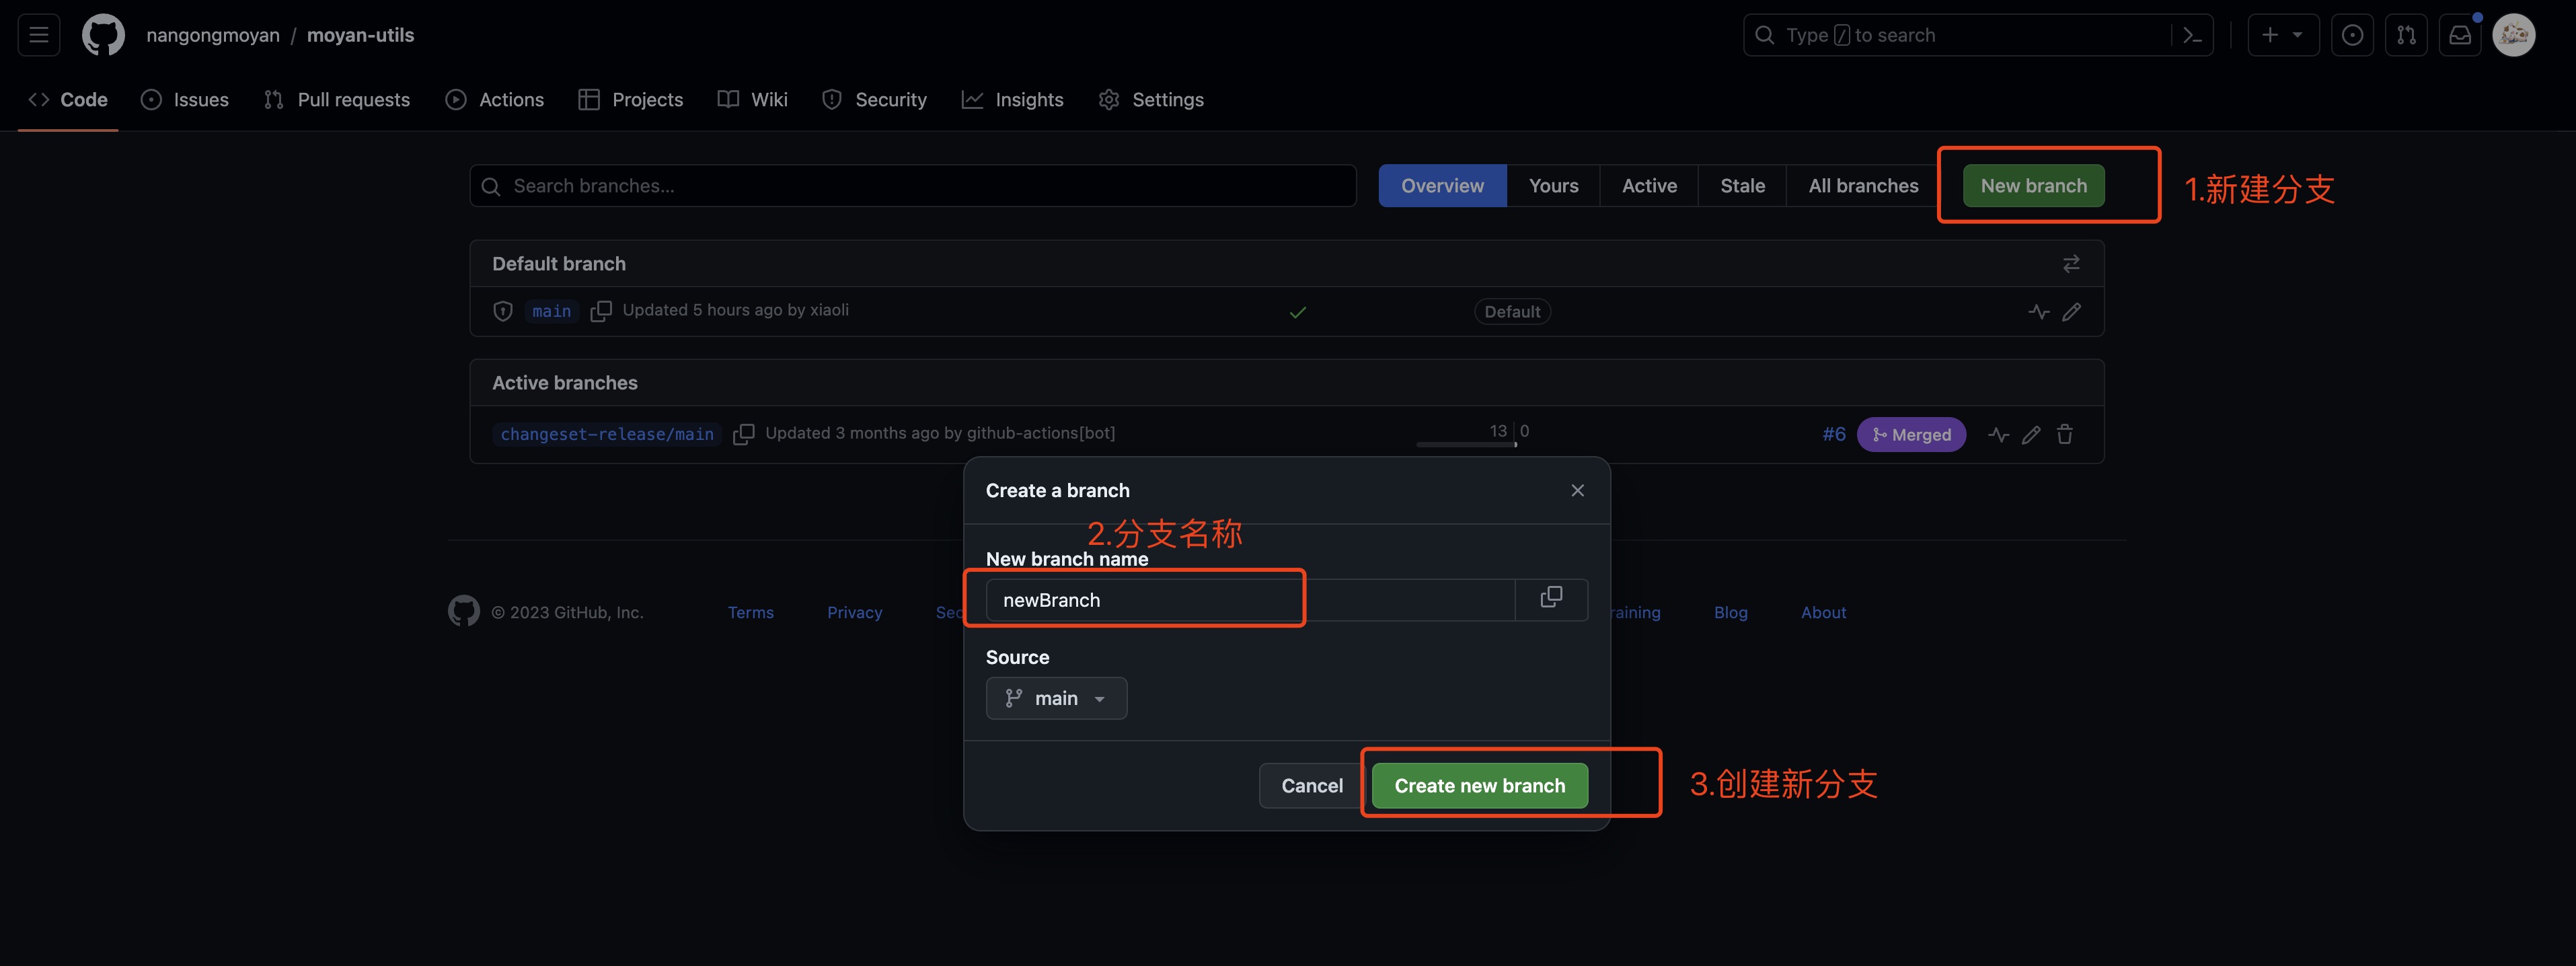Rename the main branch with pencil icon

pos(2071,311)
